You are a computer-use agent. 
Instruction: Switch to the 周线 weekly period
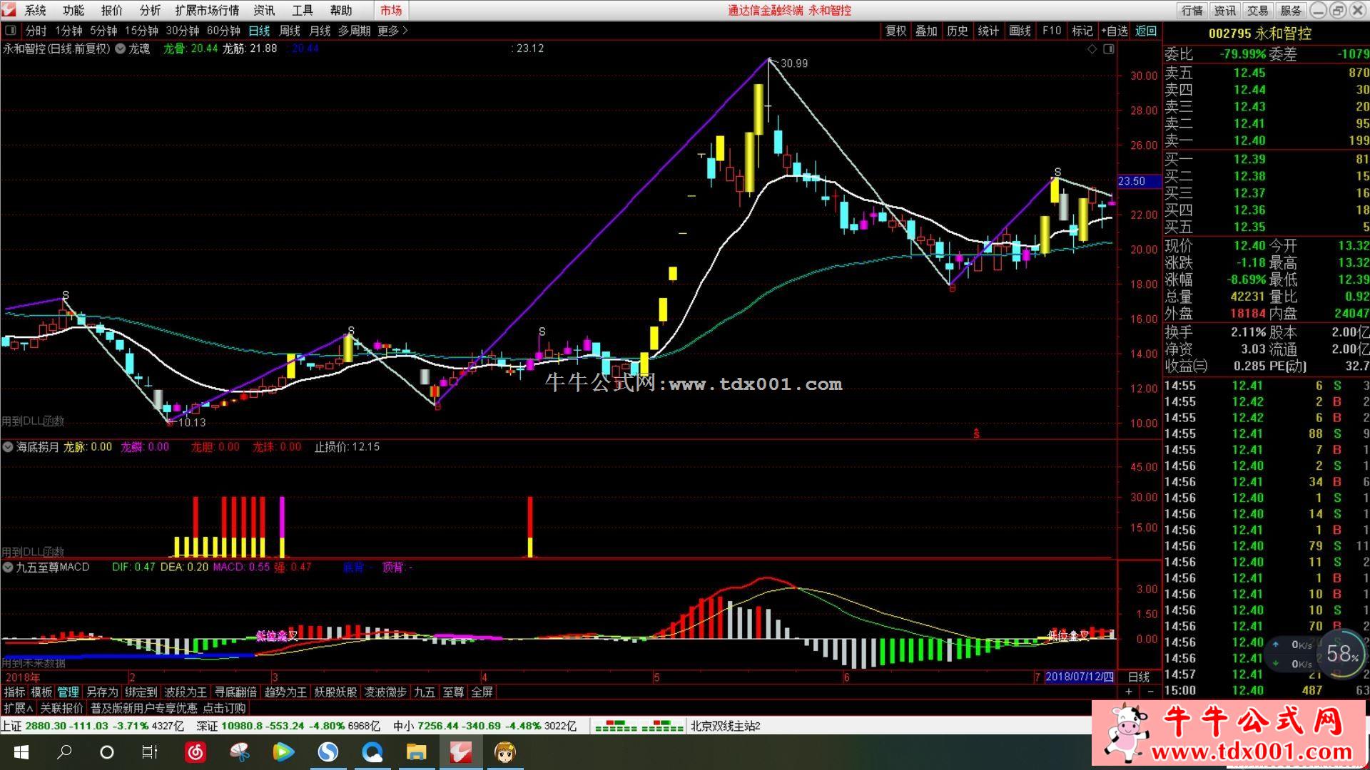tap(290, 31)
